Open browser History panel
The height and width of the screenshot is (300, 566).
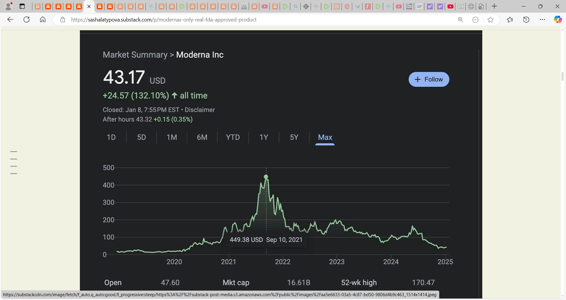click(x=526, y=20)
